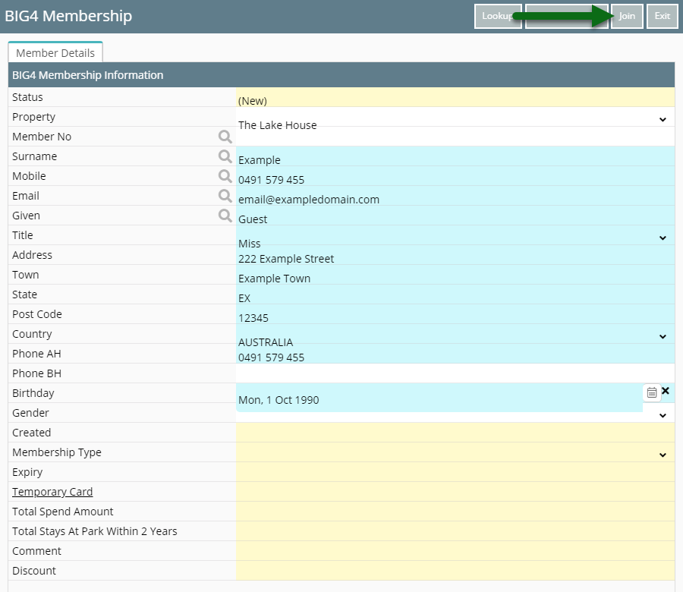Click the Created field
Viewport: 683px width, 592px height.
click(x=455, y=433)
